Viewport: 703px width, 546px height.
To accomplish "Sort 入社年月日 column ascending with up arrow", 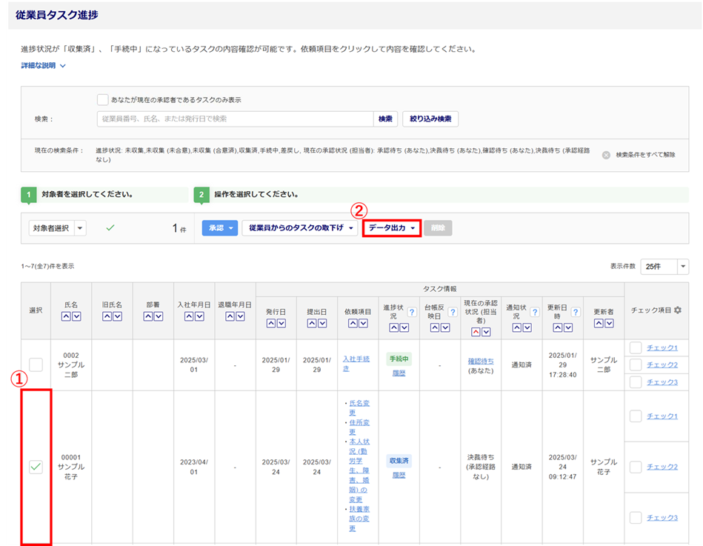I will tap(189, 316).
